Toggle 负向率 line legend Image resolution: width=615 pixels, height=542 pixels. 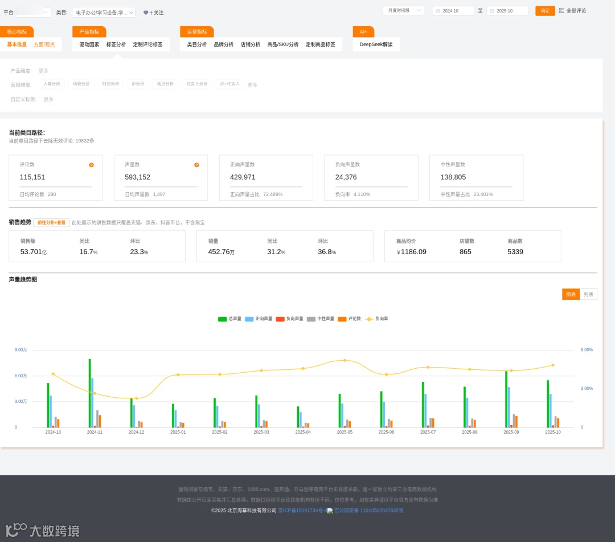pos(376,319)
